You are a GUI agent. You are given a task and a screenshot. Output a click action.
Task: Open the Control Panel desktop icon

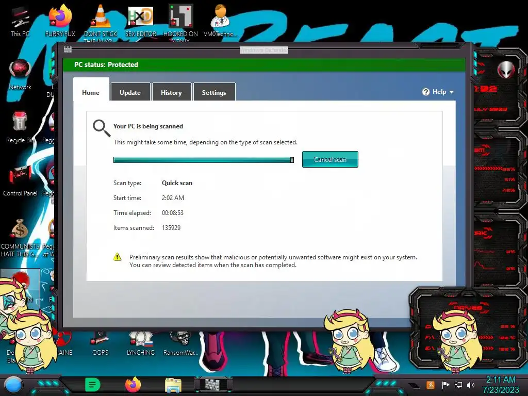tap(20, 180)
